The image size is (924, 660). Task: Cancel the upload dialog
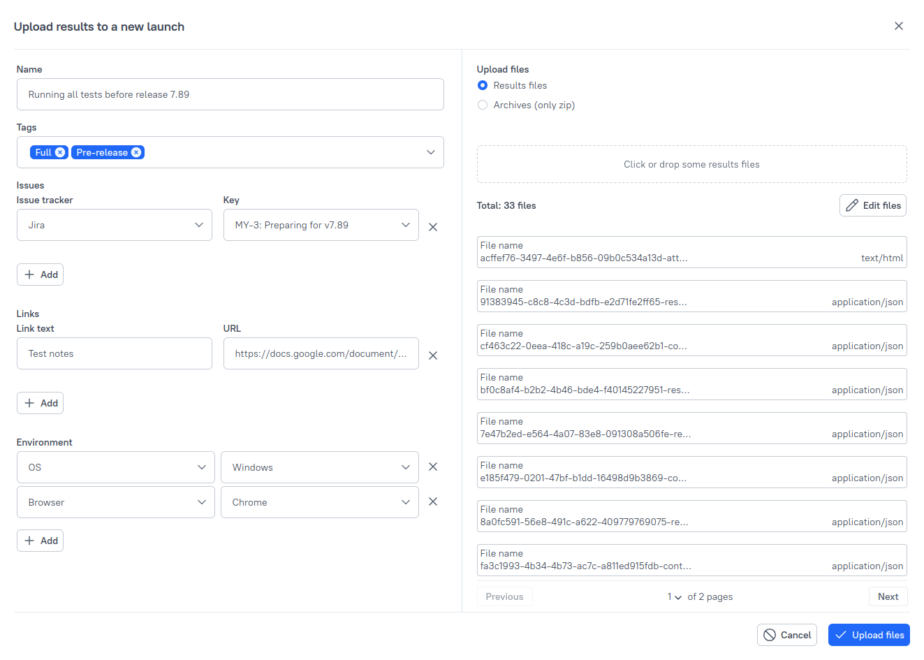pyautogui.click(x=787, y=635)
